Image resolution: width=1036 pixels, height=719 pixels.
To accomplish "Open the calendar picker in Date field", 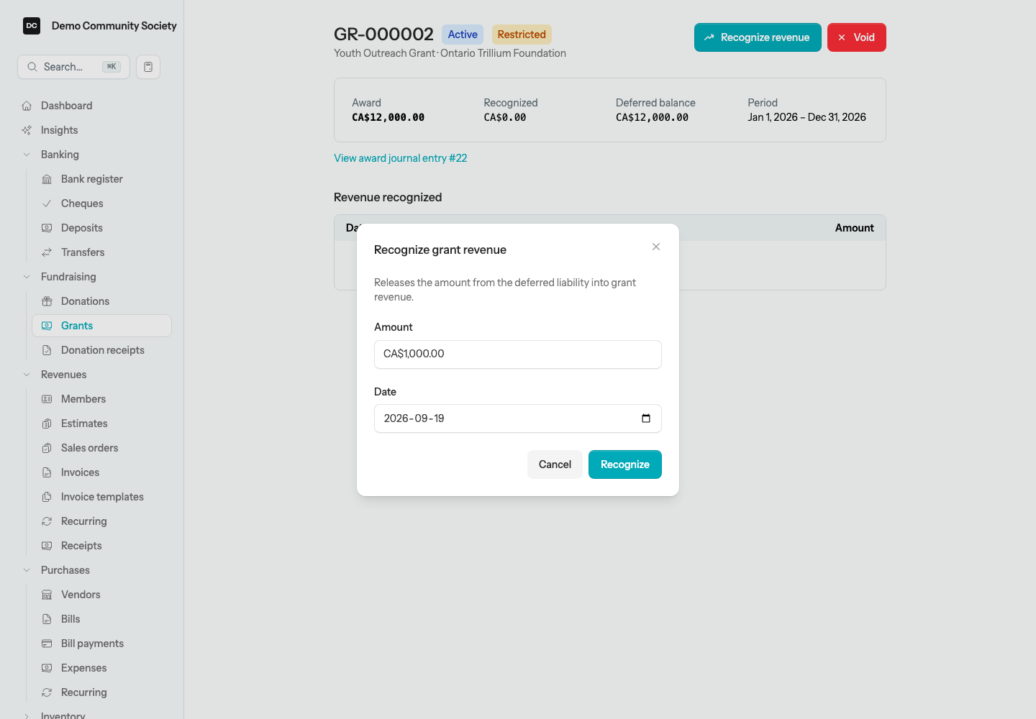I will pos(646,418).
